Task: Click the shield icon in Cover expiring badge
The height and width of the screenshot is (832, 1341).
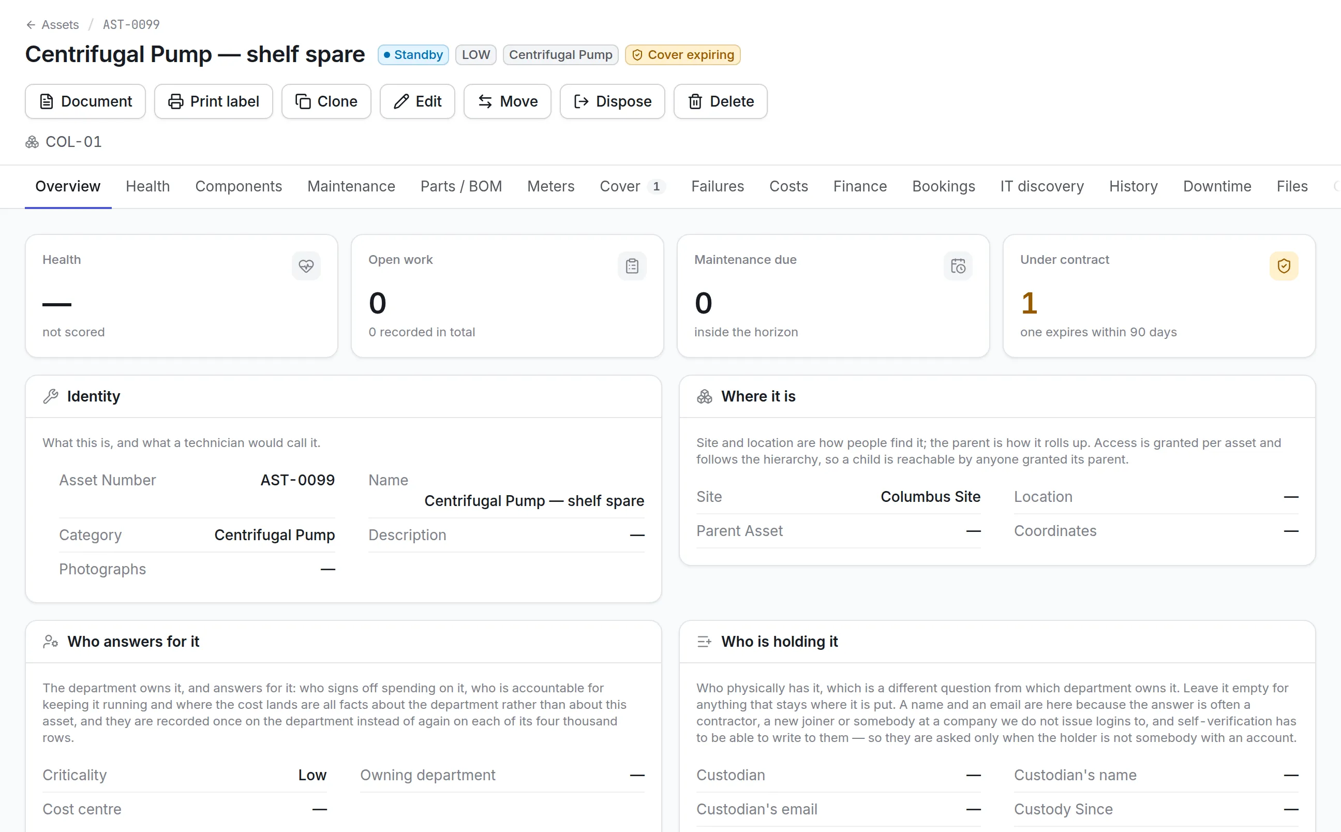Action: pos(637,55)
